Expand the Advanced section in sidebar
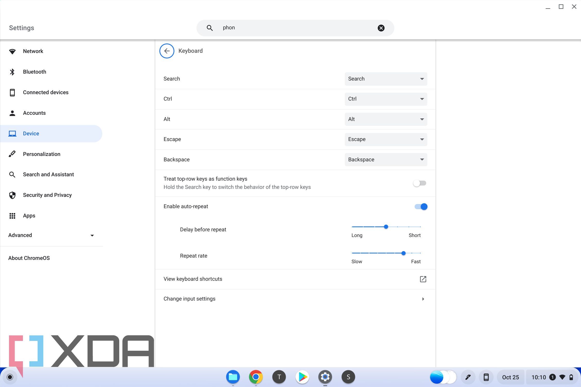581x387 pixels. click(51, 235)
